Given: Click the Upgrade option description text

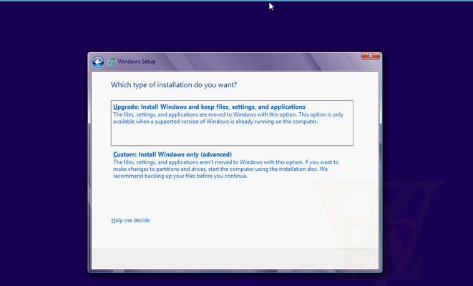Looking at the screenshot, I should (228, 118).
